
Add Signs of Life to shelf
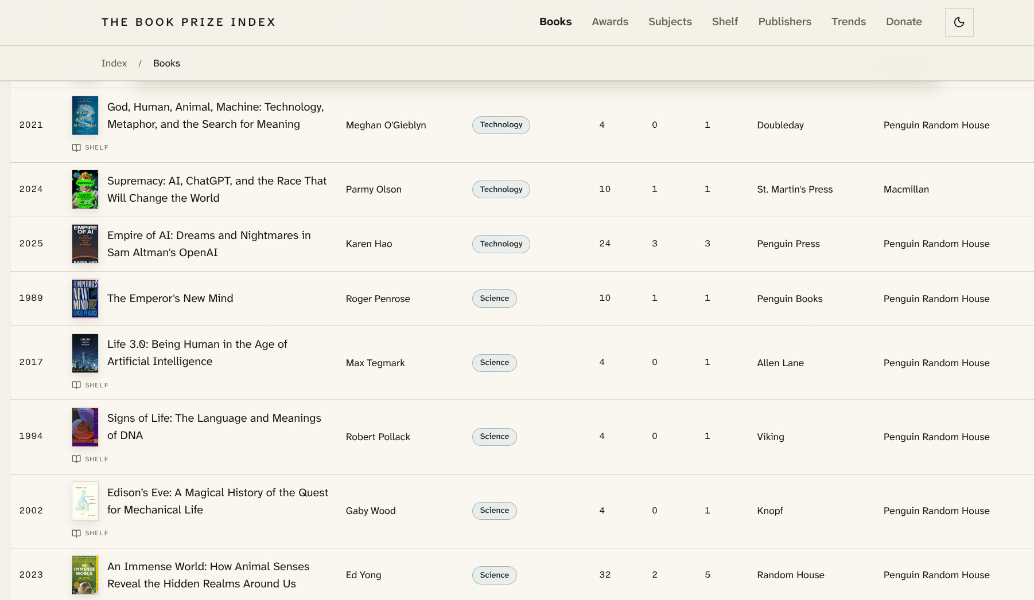tap(90, 459)
